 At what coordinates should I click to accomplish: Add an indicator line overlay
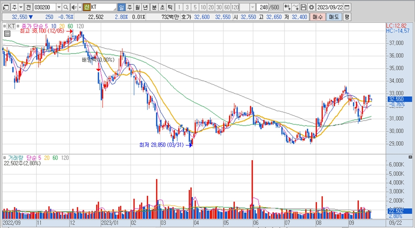coord(296,7)
